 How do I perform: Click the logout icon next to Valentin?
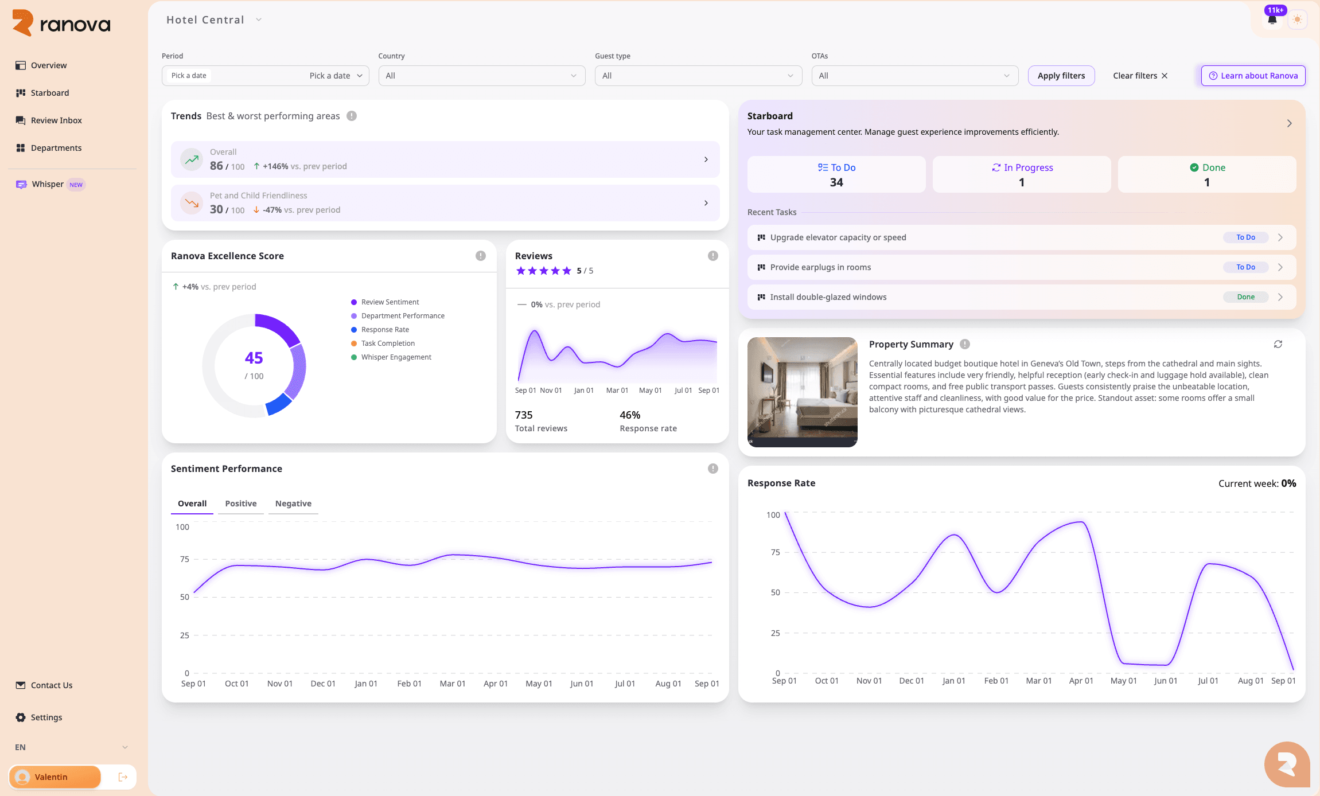[123, 777]
